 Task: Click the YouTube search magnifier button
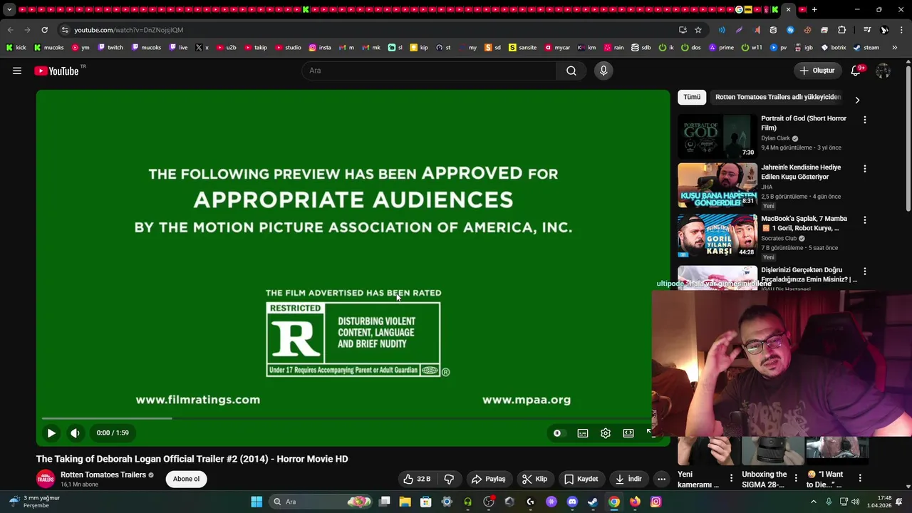tap(571, 71)
